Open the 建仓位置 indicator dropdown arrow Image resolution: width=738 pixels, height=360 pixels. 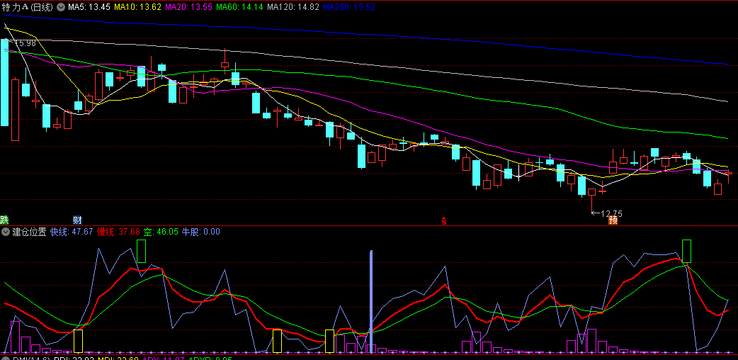tap(6, 231)
